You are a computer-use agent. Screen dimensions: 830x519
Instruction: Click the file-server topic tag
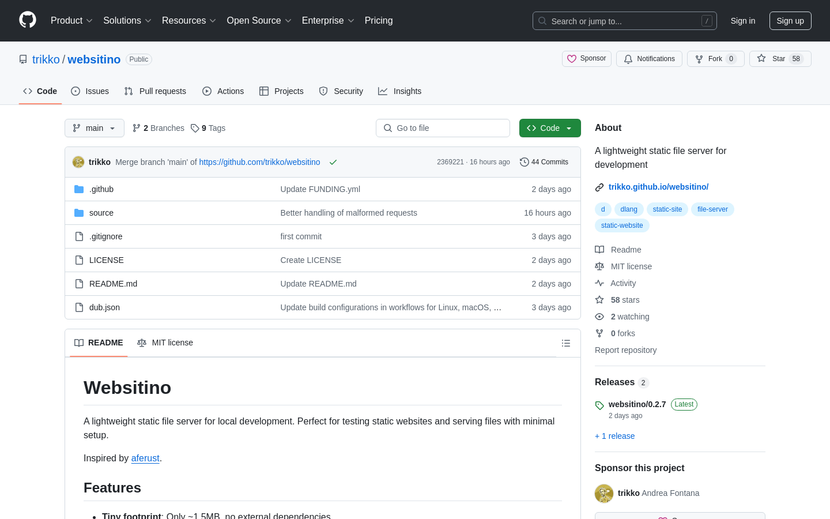[712, 209]
